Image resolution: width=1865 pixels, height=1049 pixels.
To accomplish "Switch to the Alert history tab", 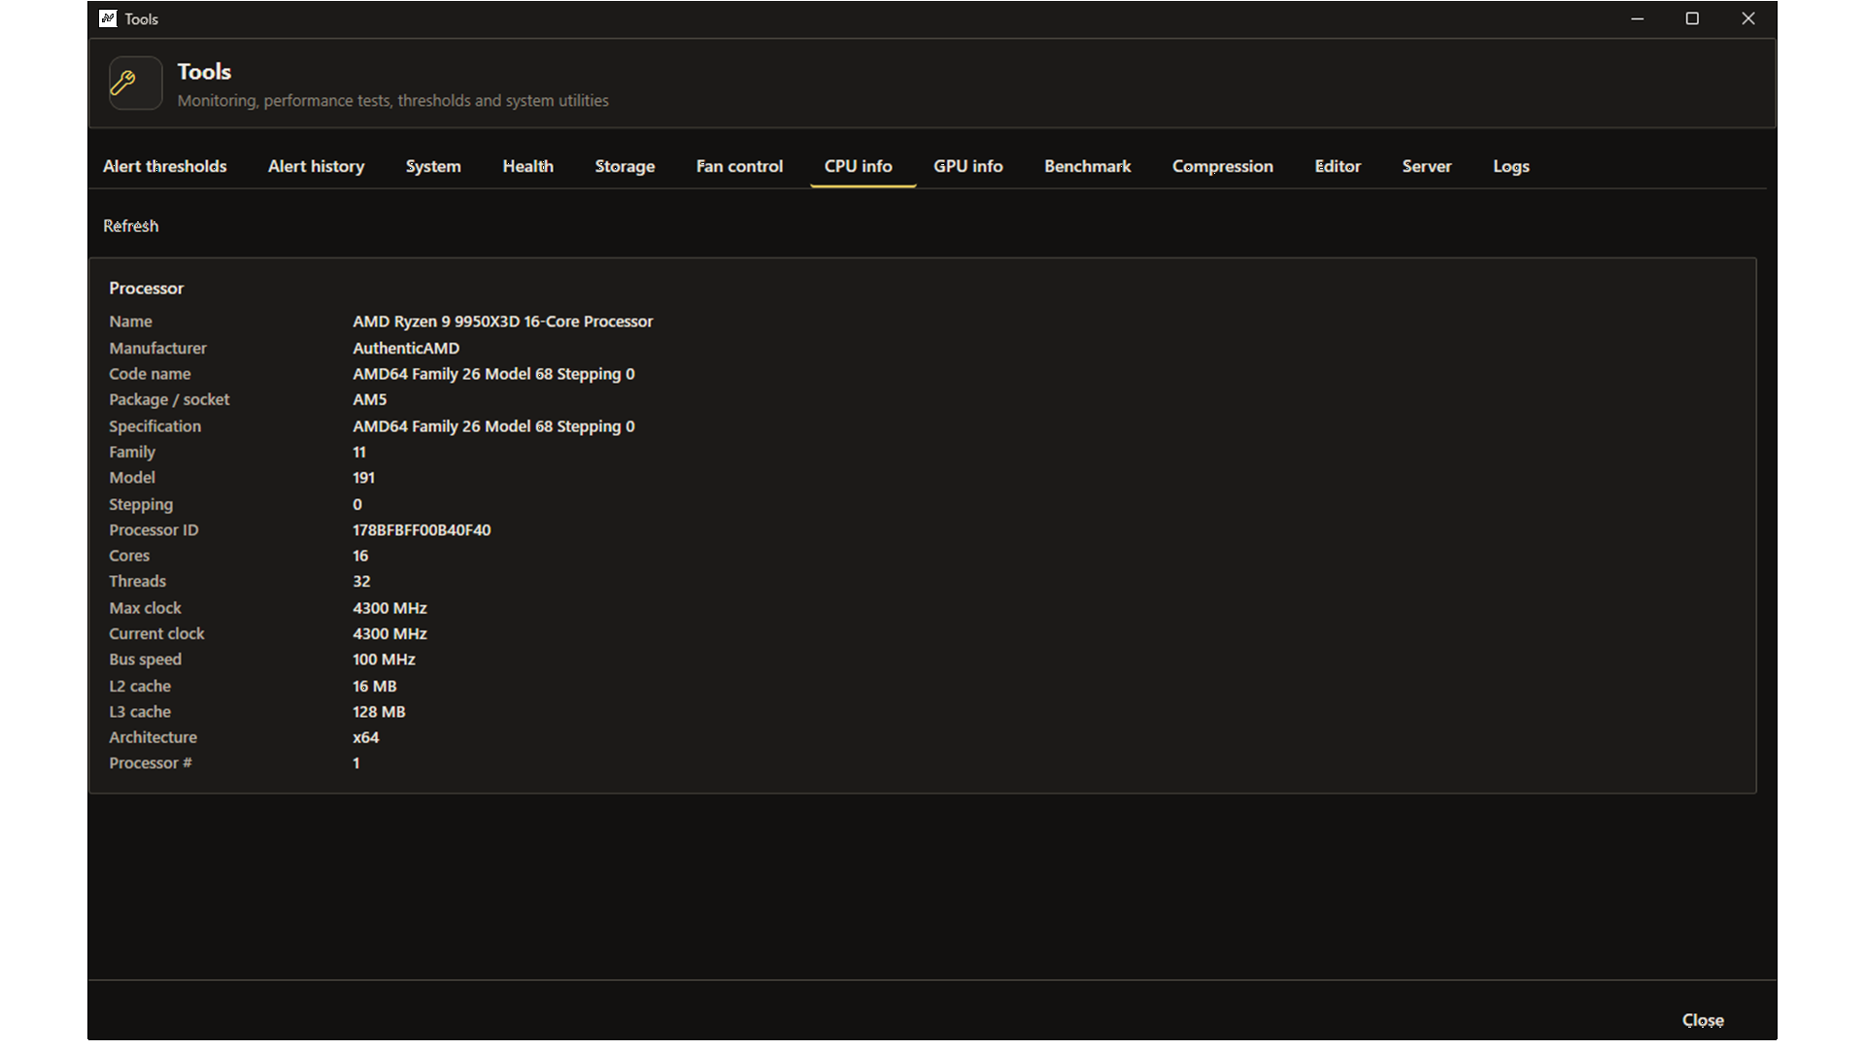I will [x=317, y=166].
